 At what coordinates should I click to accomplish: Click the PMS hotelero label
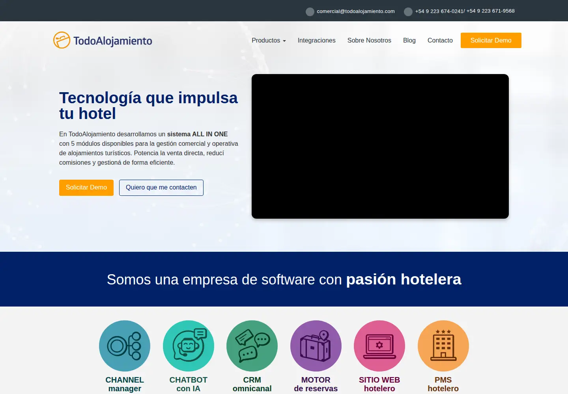click(443, 384)
